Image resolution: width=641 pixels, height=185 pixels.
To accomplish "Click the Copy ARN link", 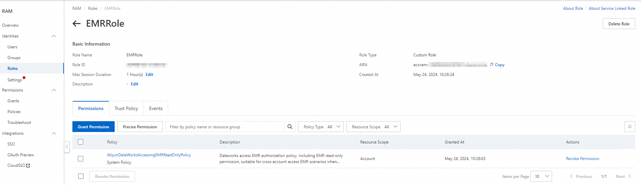I will pyautogui.click(x=500, y=65).
